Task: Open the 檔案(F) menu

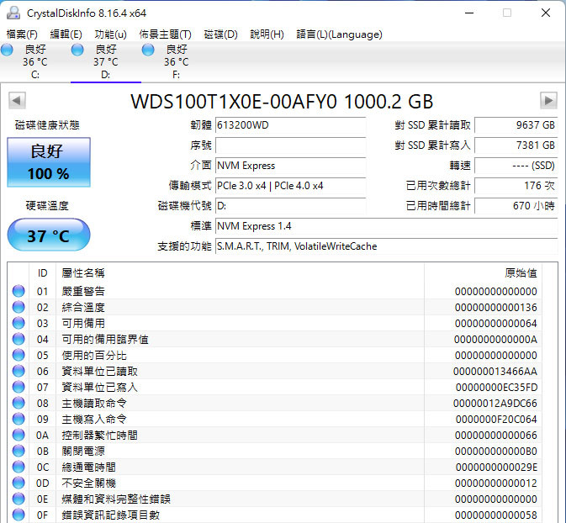Action: pyautogui.click(x=22, y=34)
